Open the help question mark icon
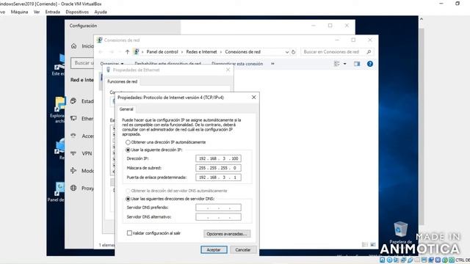This screenshot has width=470, height=264. (x=370, y=64)
